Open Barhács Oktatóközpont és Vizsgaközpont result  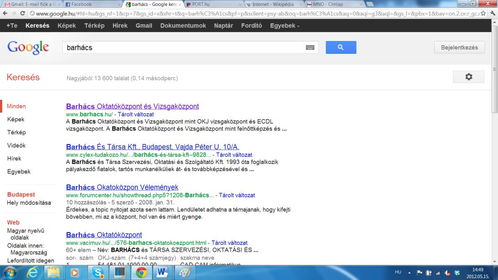coord(132,106)
